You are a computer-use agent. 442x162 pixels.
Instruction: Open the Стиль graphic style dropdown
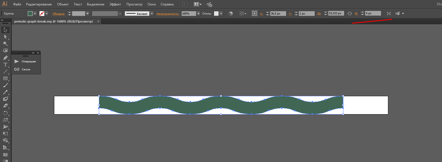click(x=221, y=13)
